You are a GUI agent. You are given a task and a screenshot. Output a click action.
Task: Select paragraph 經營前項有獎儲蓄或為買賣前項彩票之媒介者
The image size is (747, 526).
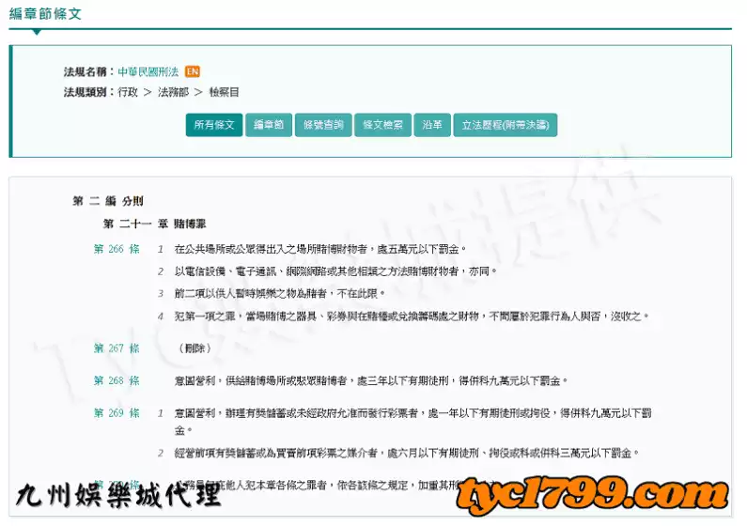(406, 453)
